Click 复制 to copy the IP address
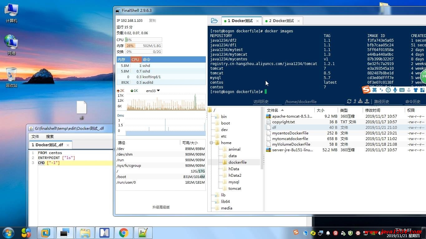This screenshot has width=426, height=239. 152,21
